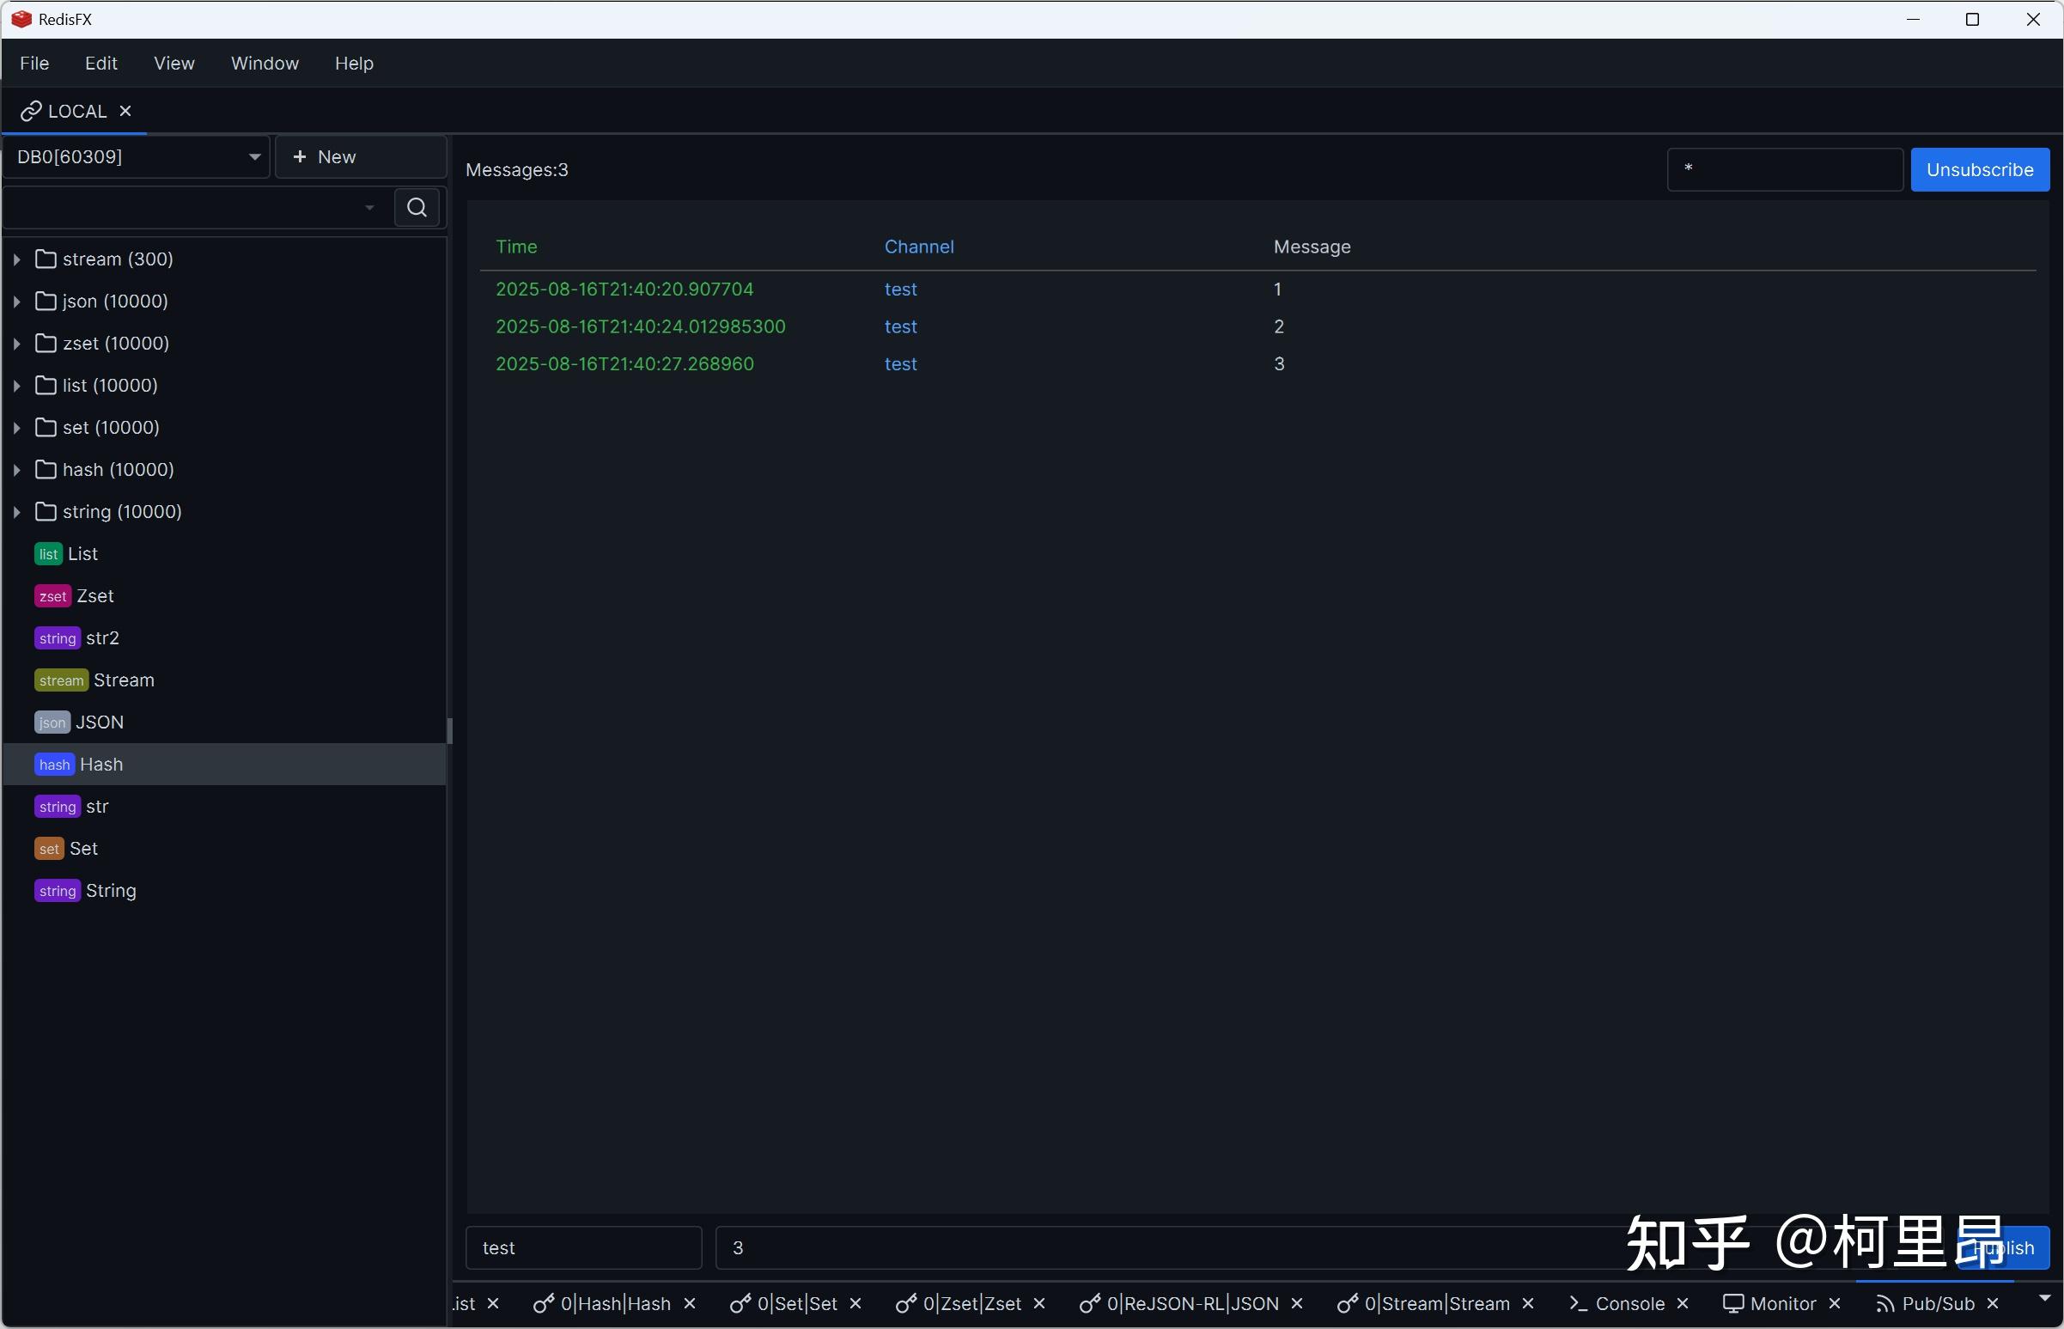The image size is (2064, 1329).
Task: Expand the hash (10000) folder
Action: (16, 469)
